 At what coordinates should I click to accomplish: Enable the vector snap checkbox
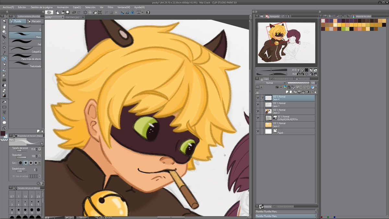coord(13,176)
